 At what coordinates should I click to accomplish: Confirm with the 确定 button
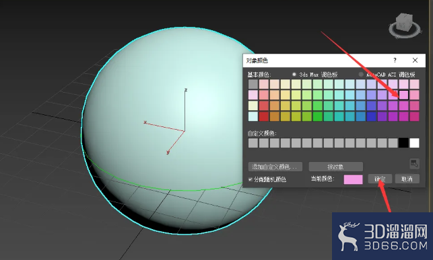tap(380, 179)
